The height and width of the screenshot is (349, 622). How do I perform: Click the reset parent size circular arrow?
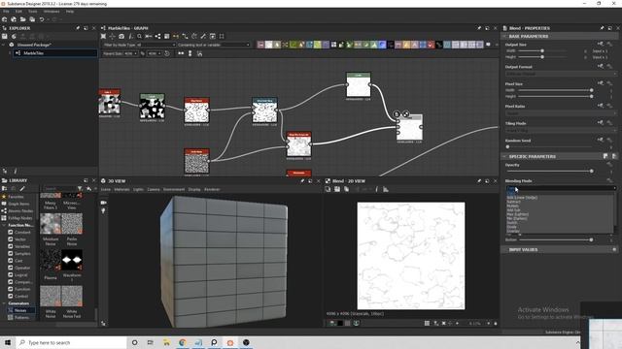[x=167, y=53]
